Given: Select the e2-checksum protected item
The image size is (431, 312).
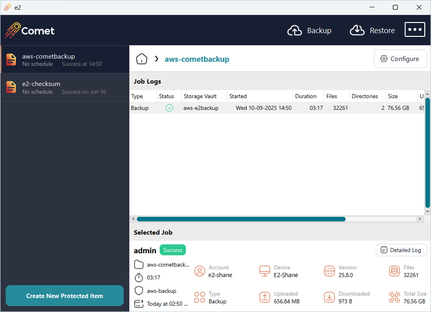Looking at the screenshot, I should coord(65,88).
